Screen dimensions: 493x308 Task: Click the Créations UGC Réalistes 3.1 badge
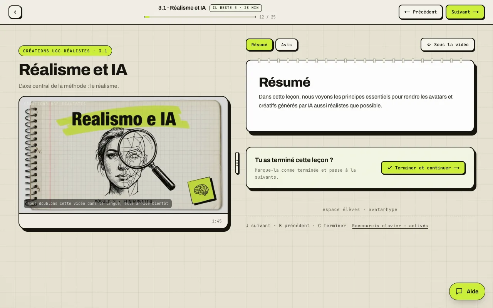(x=65, y=51)
